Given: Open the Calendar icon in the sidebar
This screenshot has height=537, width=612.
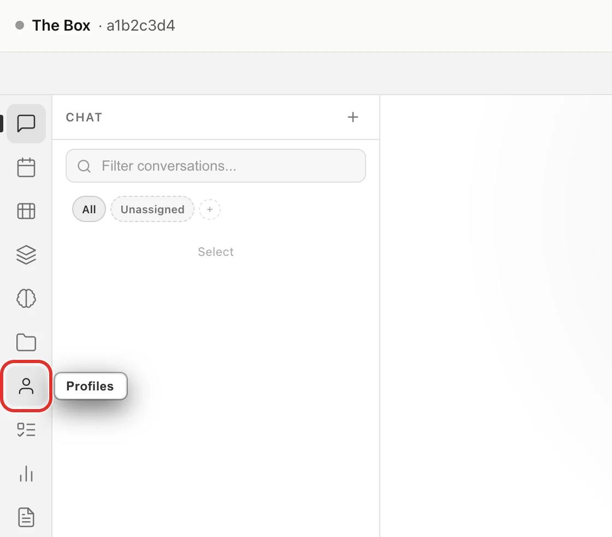Looking at the screenshot, I should click(26, 167).
